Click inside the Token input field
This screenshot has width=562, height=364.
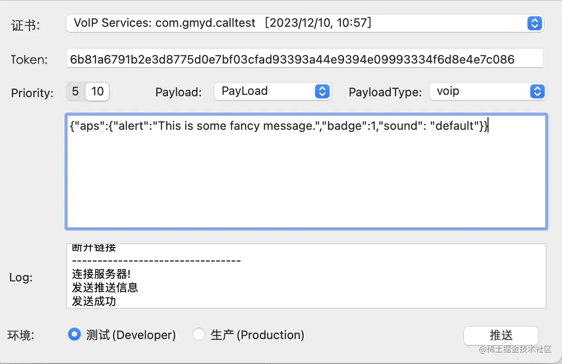(304, 58)
